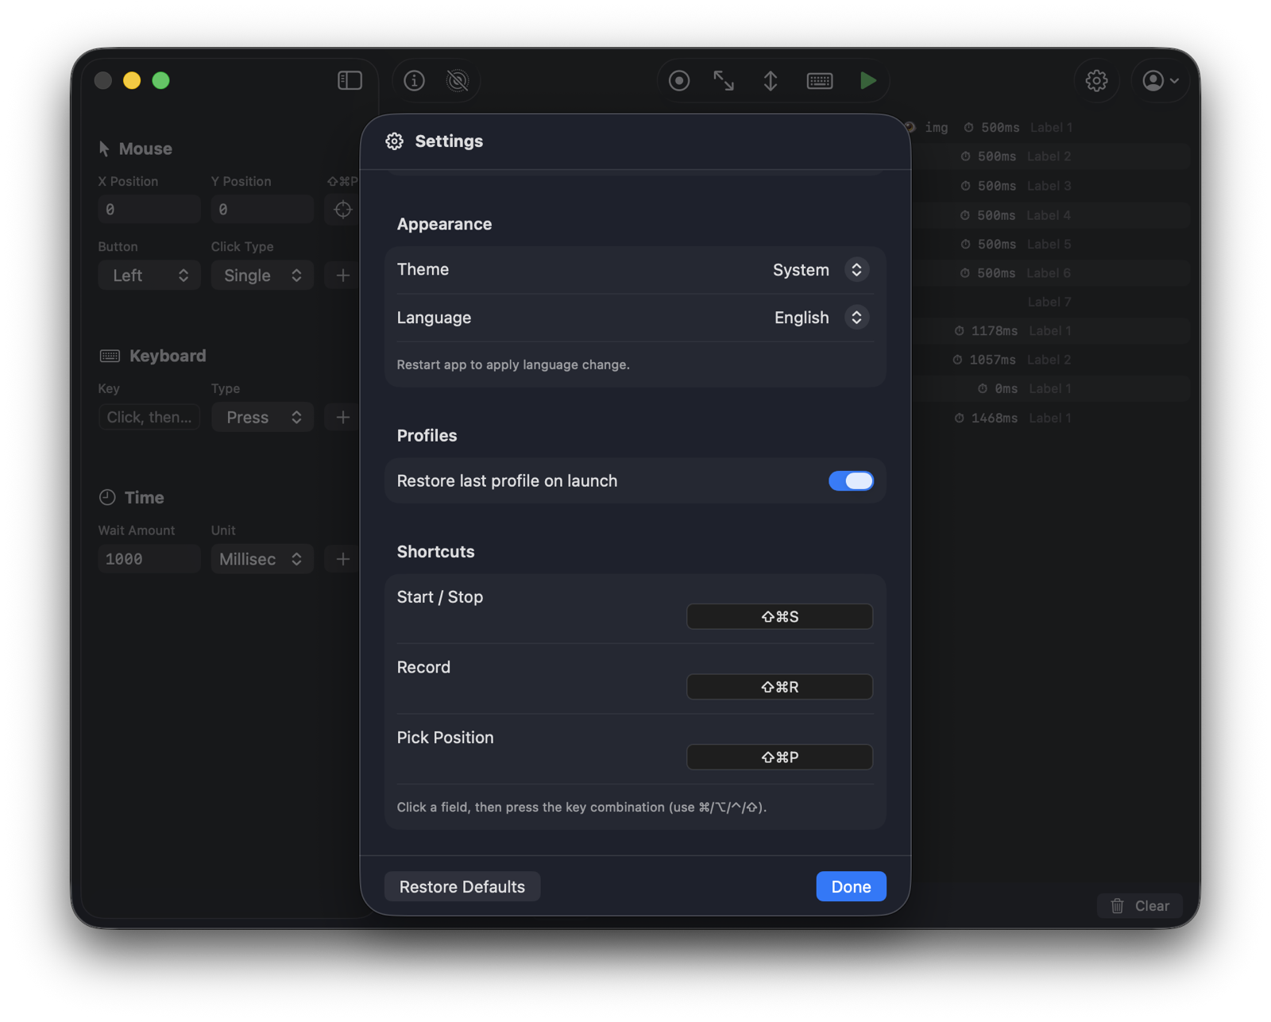The image size is (1271, 1022).
Task: Open the Unit dropdown set to Millisec
Action: click(262, 559)
